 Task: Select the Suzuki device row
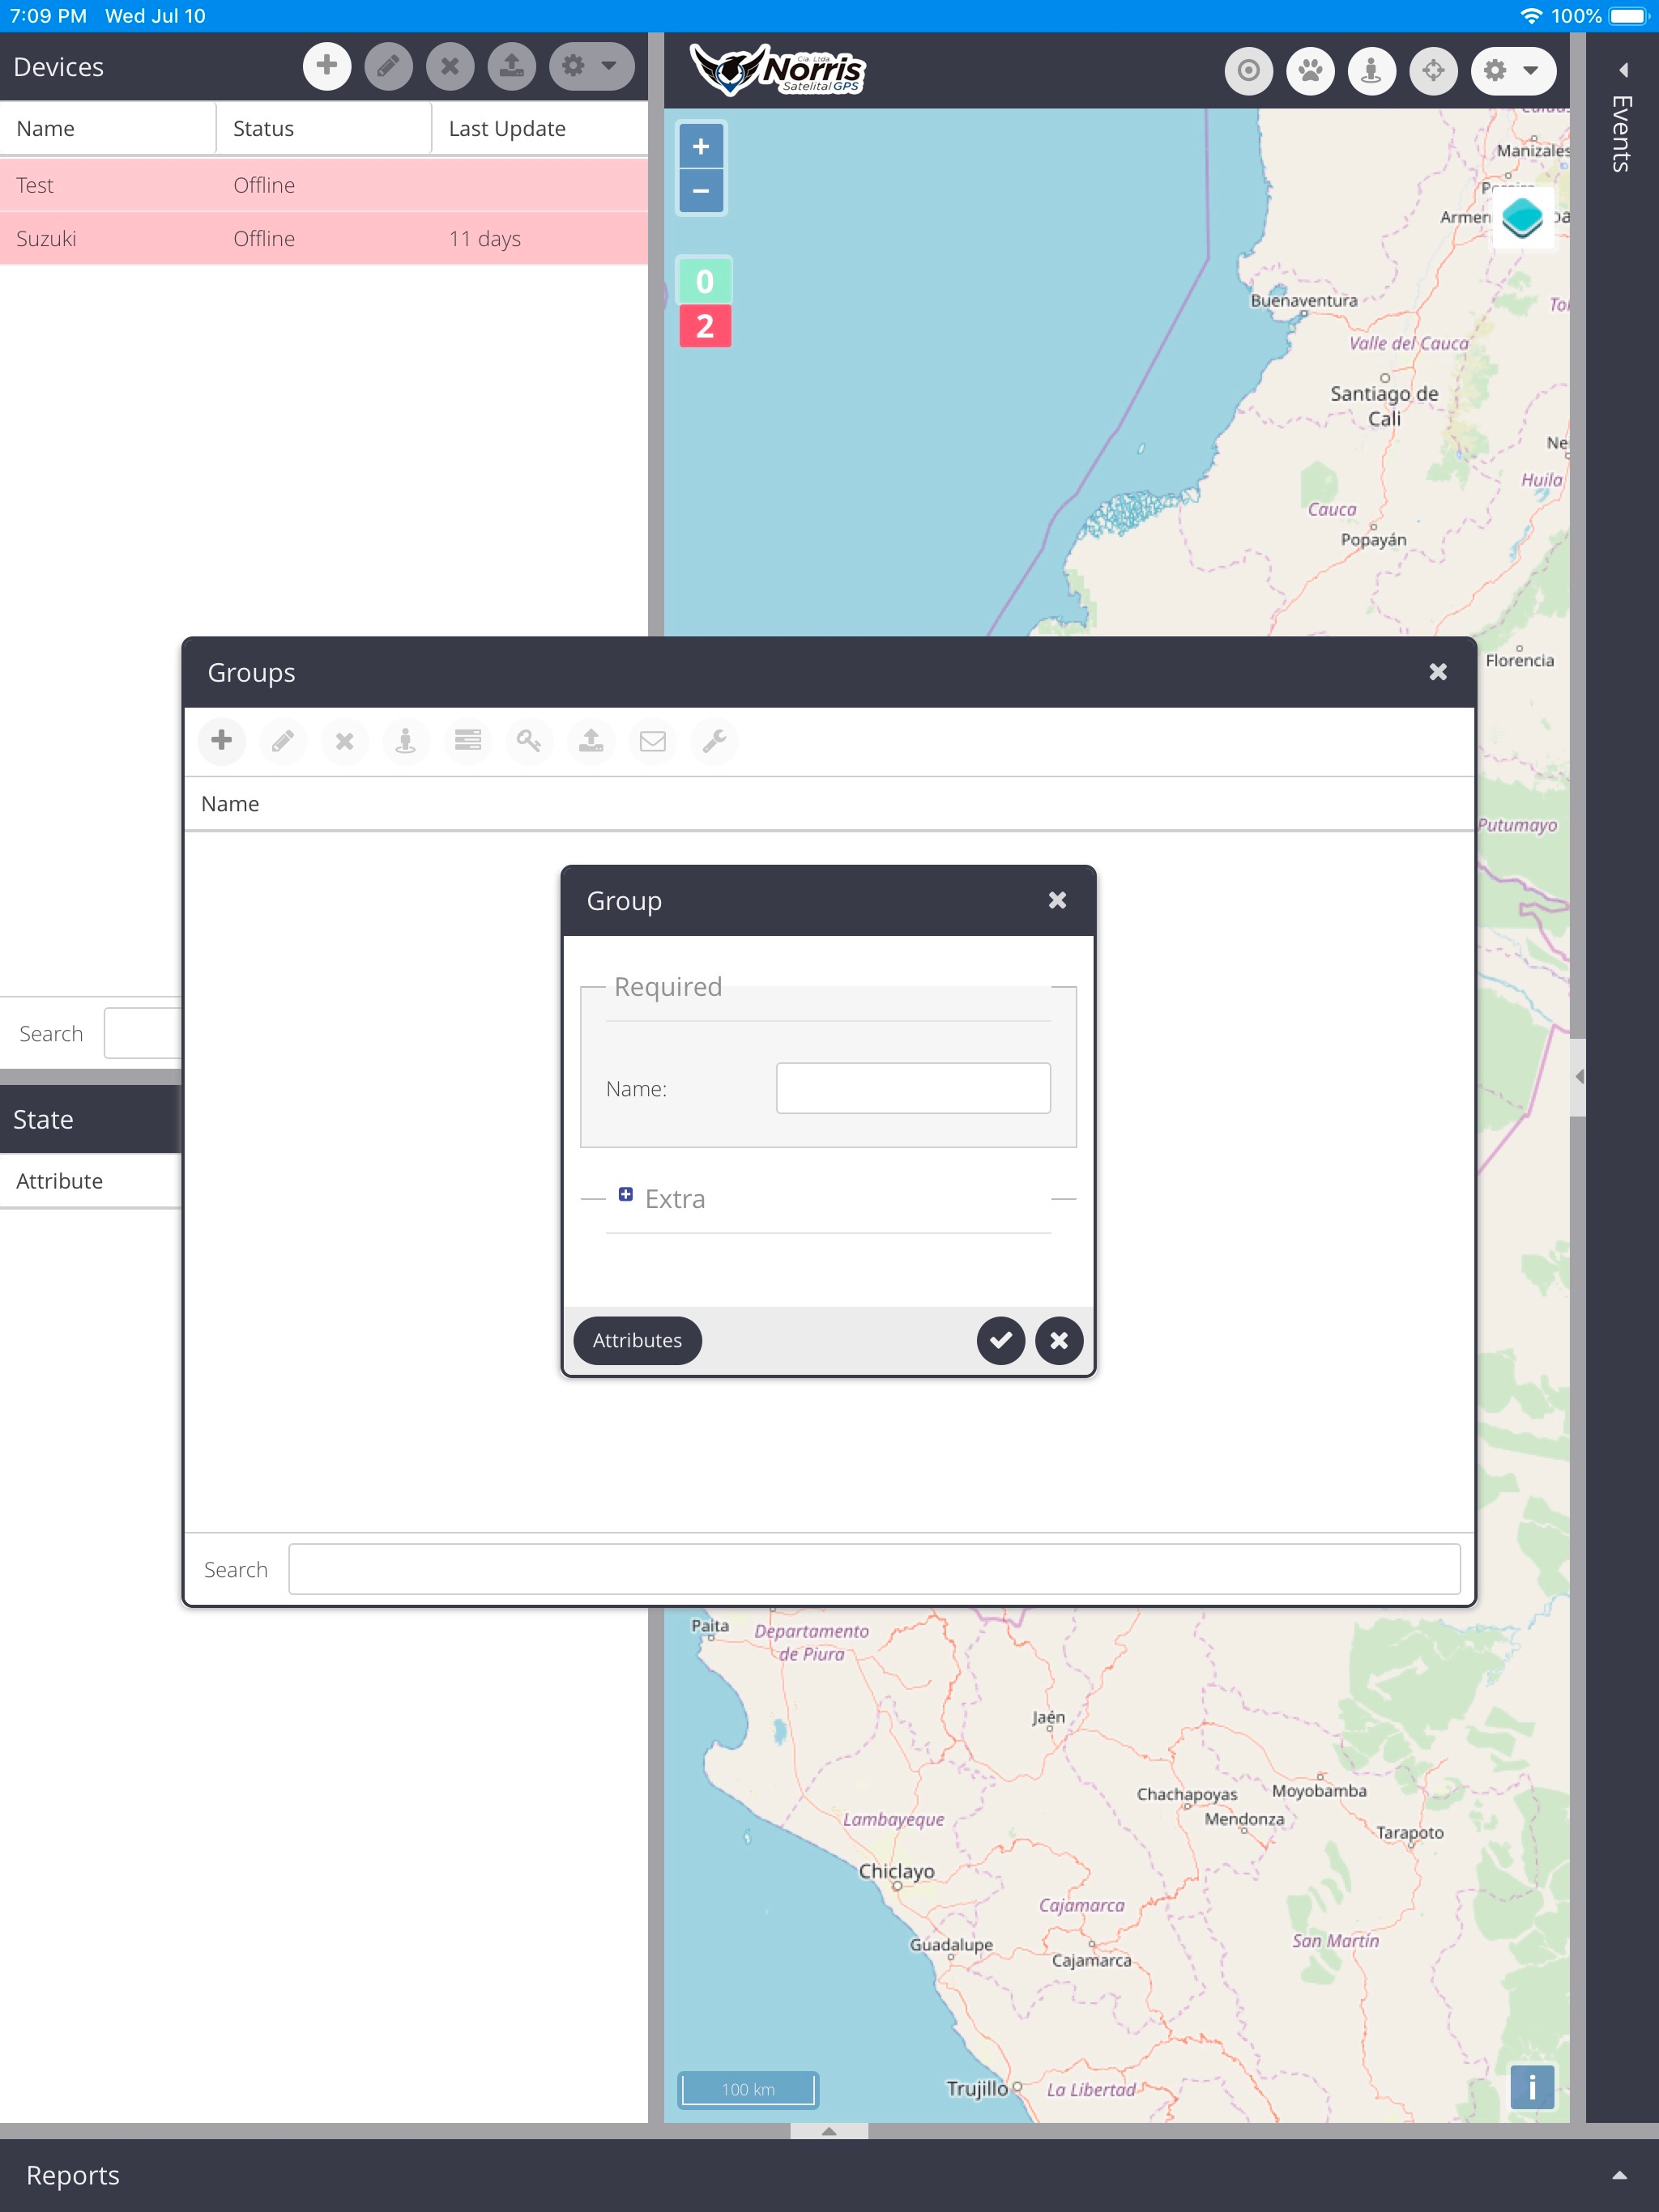point(324,239)
